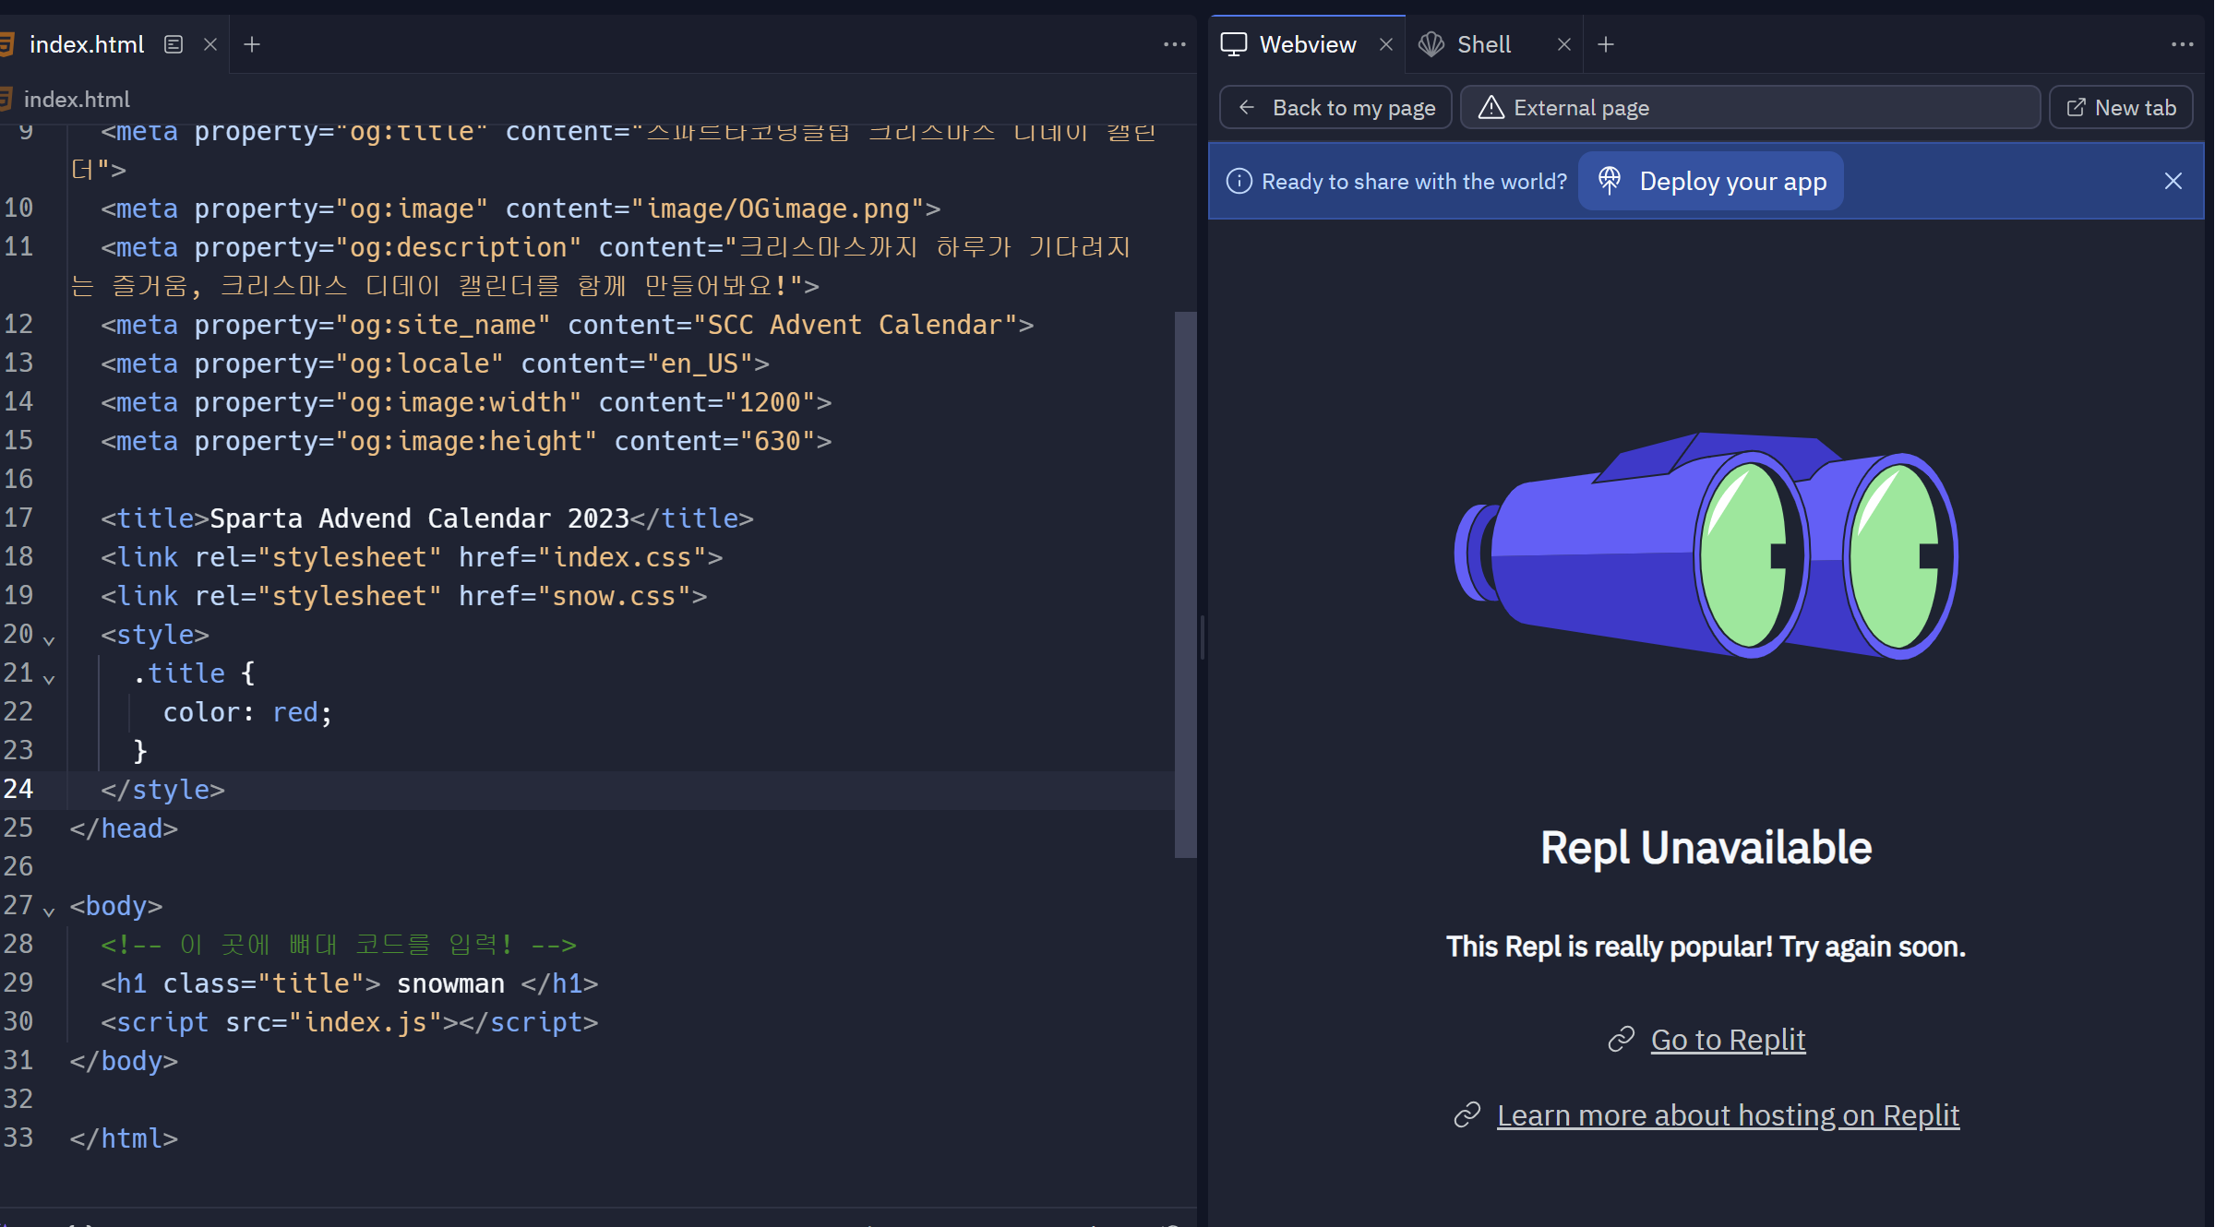Viewport: 2215px width, 1227px height.
Task: Click the 630 height value on line 15
Action: (x=777, y=441)
